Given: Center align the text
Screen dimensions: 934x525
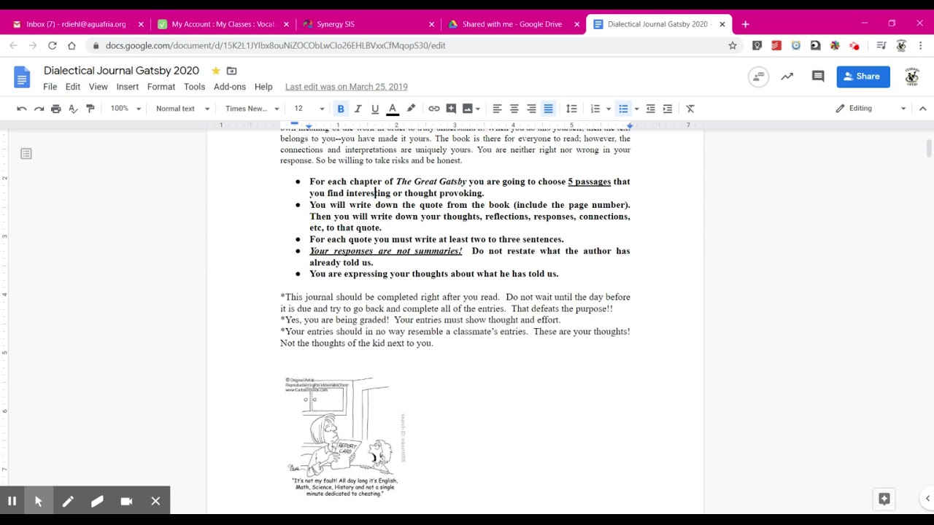Looking at the screenshot, I should click(514, 109).
